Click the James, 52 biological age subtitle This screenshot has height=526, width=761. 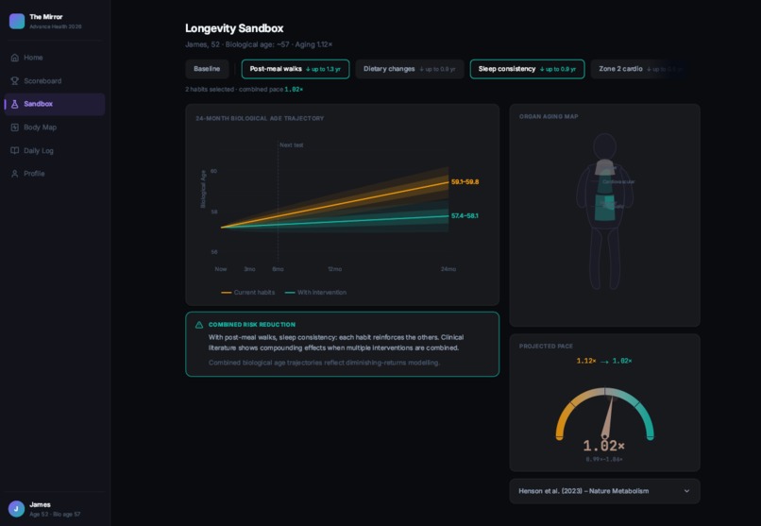(x=259, y=44)
